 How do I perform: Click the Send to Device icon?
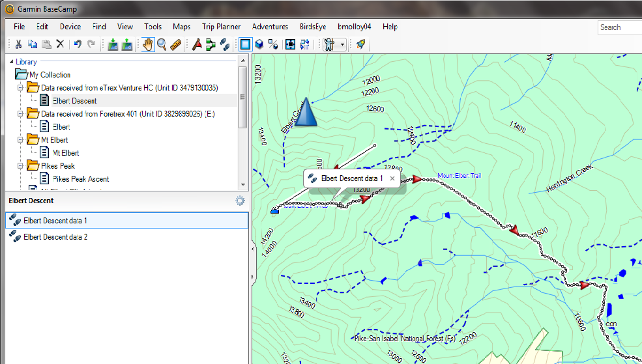(113, 44)
